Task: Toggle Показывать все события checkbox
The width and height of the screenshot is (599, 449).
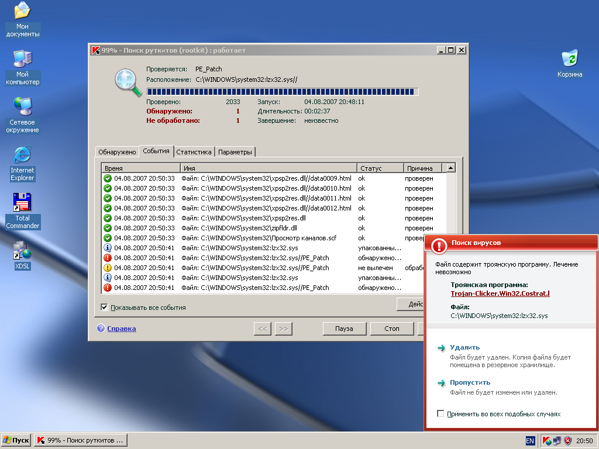Action: [104, 307]
